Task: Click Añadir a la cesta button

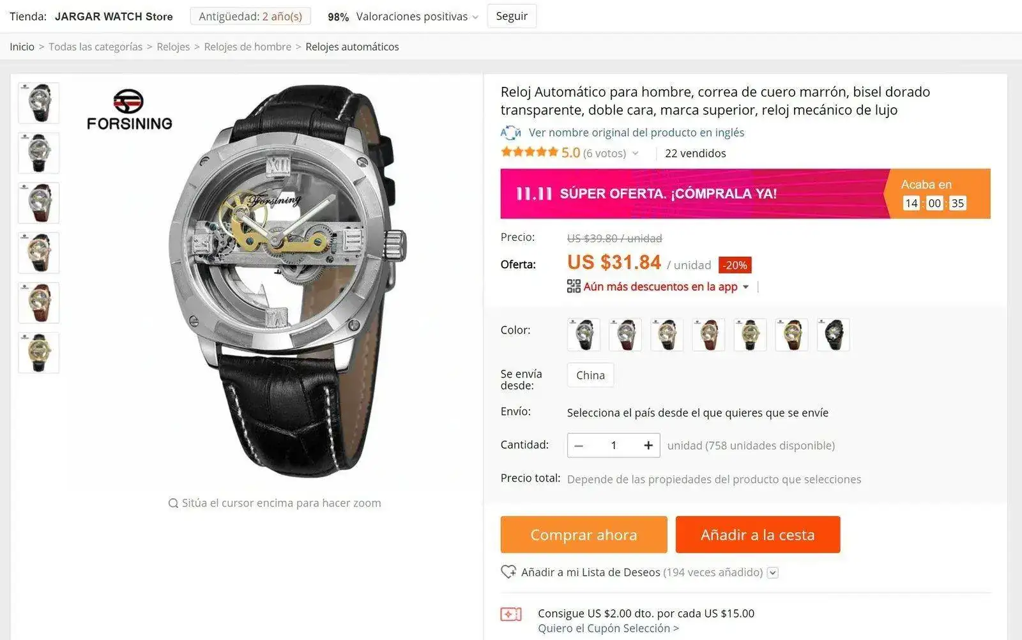Action: [x=758, y=535]
